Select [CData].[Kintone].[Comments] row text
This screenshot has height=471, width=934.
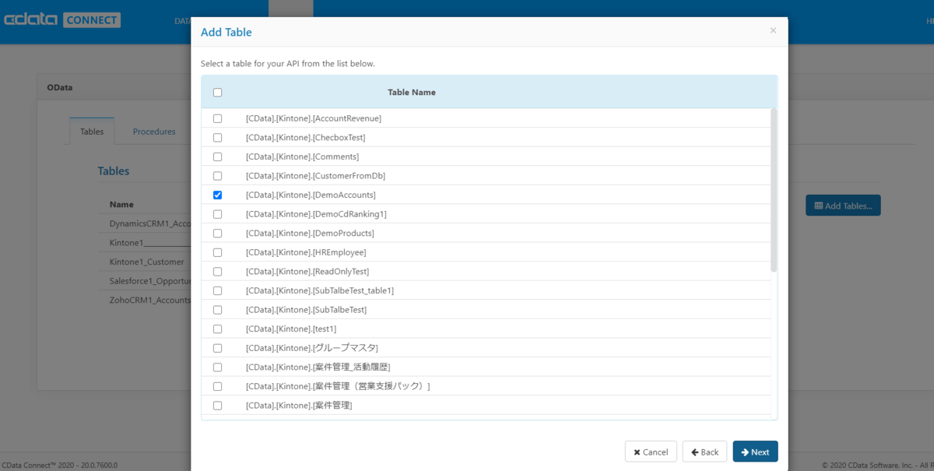coord(303,156)
